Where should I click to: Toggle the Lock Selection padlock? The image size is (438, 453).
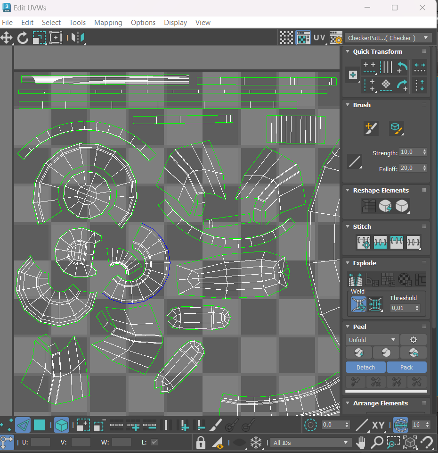(x=201, y=443)
